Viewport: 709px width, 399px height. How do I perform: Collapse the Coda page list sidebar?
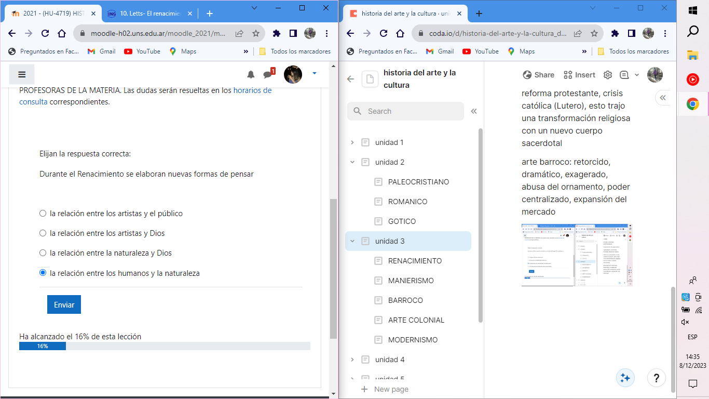tap(473, 111)
